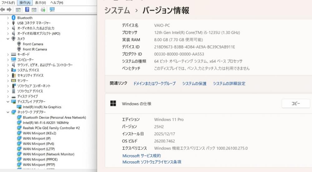This screenshot has height=172, width=312.
Task: Collapse the ネットワーク アダプター category
Action: coord(8,112)
